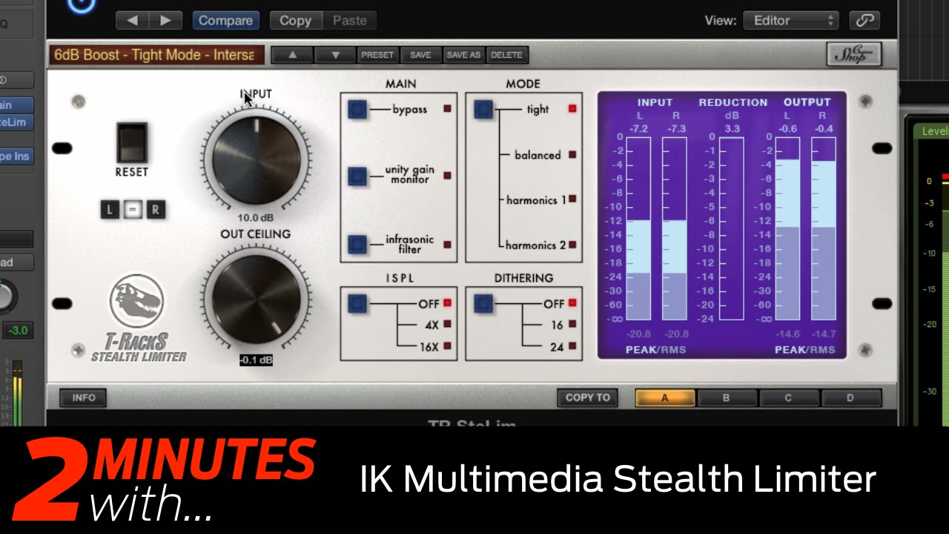
Task: Click the COPY TO button
Action: pyautogui.click(x=587, y=398)
